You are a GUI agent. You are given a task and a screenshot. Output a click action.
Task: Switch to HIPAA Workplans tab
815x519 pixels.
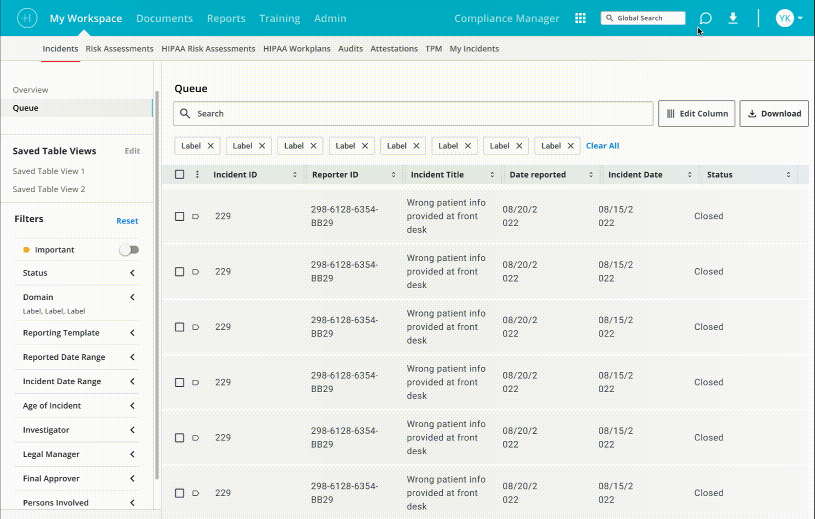pyautogui.click(x=297, y=48)
